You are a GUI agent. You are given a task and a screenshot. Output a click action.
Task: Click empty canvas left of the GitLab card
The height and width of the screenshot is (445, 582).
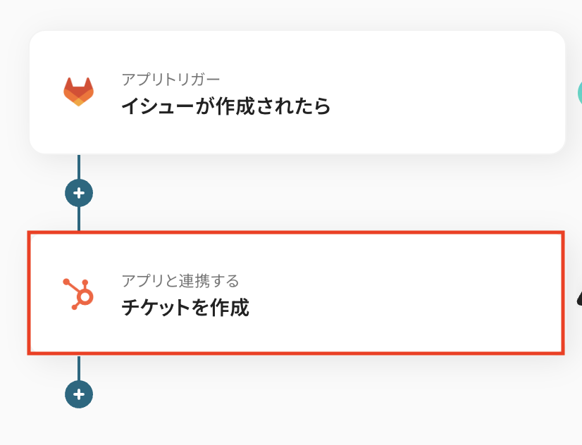13,92
